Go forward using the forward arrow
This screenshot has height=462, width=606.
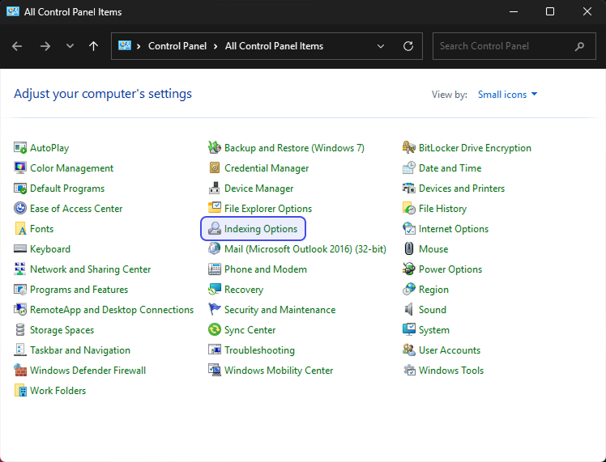[x=45, y=46]
